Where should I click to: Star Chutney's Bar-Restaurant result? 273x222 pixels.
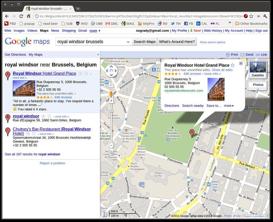pyautogui.click(x=34, y=134)
